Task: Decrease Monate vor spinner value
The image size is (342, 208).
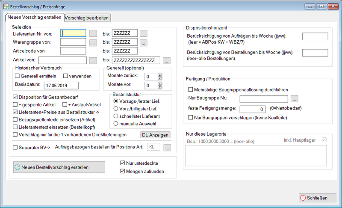Action: click(159, 87)
